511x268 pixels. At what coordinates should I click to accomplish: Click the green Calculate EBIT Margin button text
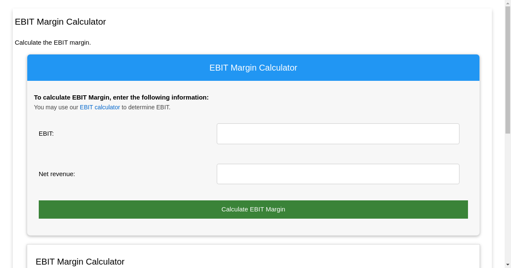[253, 209]
